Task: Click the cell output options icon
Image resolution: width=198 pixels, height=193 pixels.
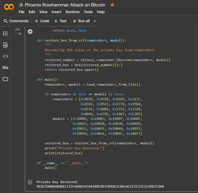Action: pos(30,183)
